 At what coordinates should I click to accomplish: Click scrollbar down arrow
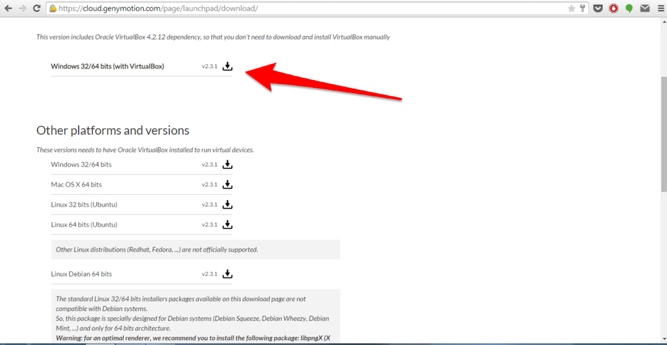(x=664, y=339)
